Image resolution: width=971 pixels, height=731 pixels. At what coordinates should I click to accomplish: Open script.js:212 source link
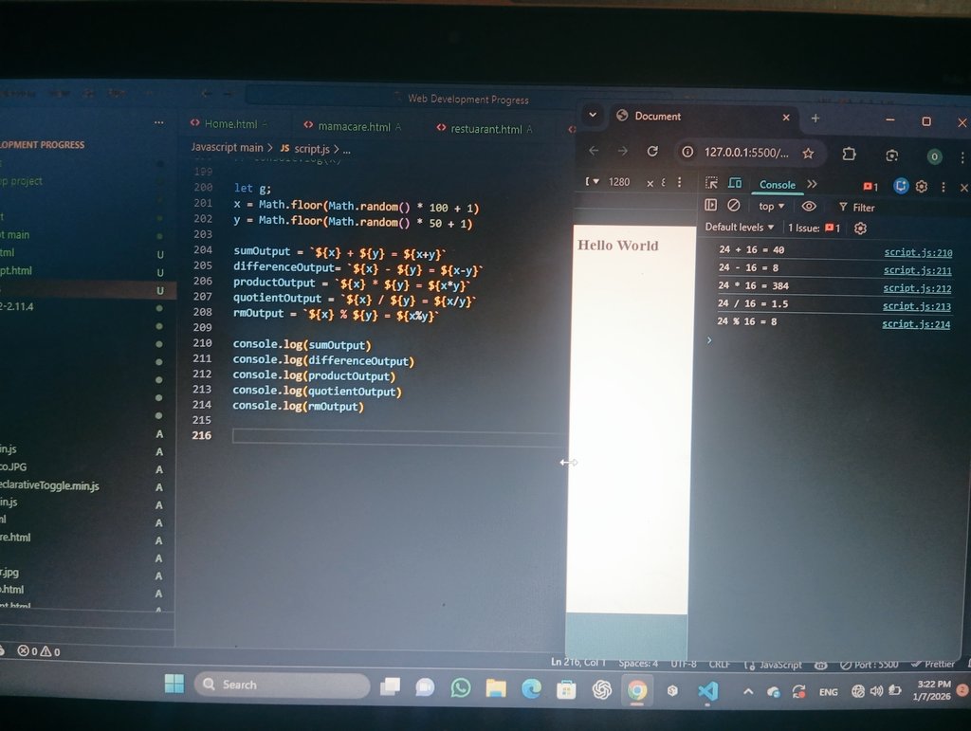(917, 288)
